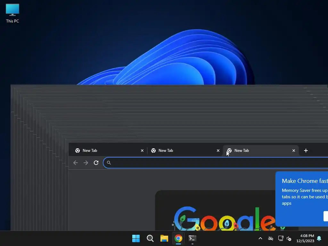
Task: Open the Terminal taskbar icon
Action: coord(193,238)
